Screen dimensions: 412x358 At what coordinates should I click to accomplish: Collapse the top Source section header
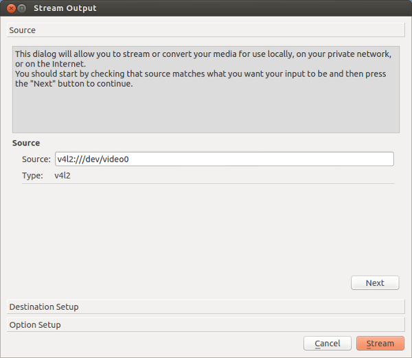(206, 30)
